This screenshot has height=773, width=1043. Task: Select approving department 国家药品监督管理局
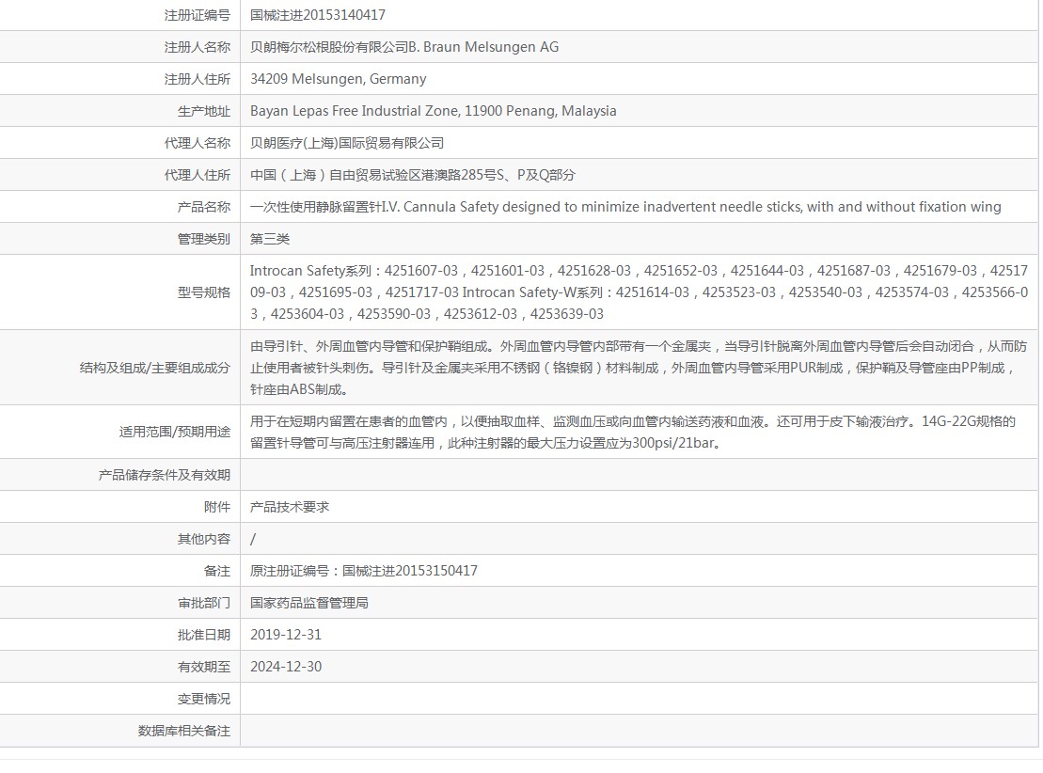coord(308,602)
